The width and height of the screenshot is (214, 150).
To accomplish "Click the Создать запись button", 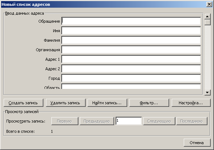I will tap(23, 103).
